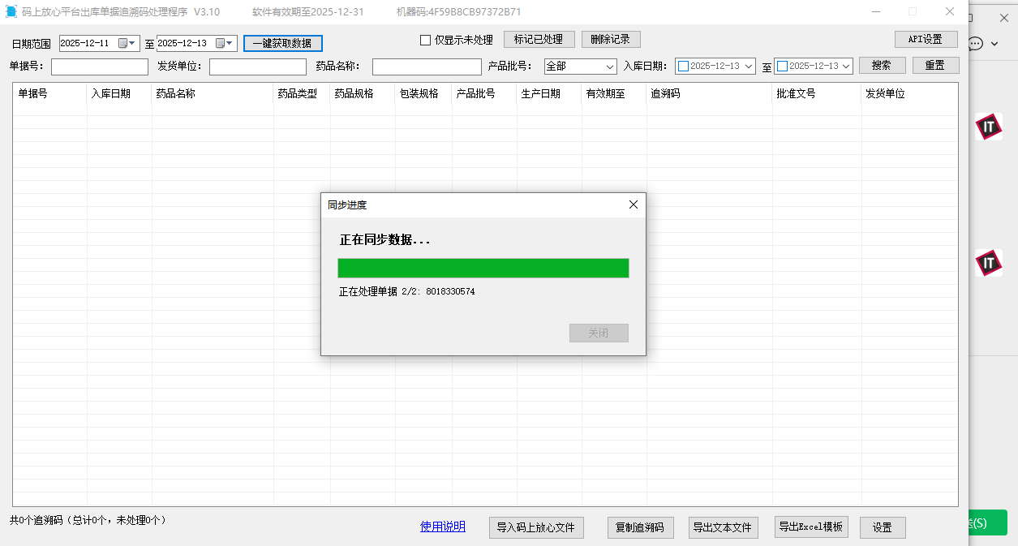
Task: Open 设置 button at bottom
Action: (x=883, y=527)
